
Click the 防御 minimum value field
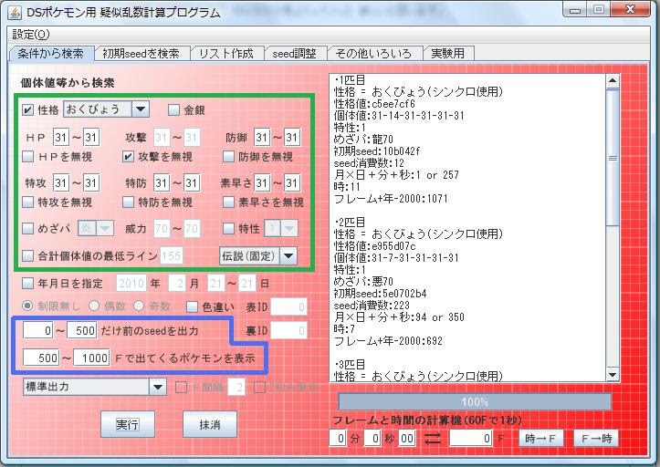pos(262,137)
